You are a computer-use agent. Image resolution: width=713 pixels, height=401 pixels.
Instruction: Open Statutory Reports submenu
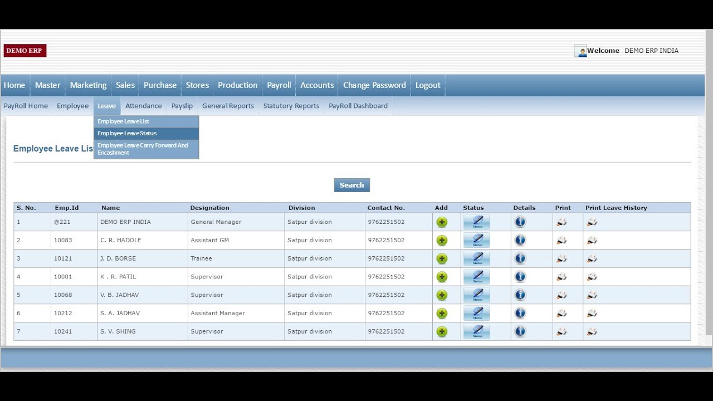coord(291,106)
